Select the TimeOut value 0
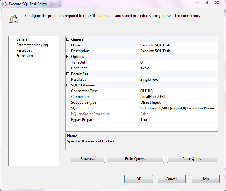The width and height of the screenshot is (226, 191). pyautogui.click(x=179, y=62)
